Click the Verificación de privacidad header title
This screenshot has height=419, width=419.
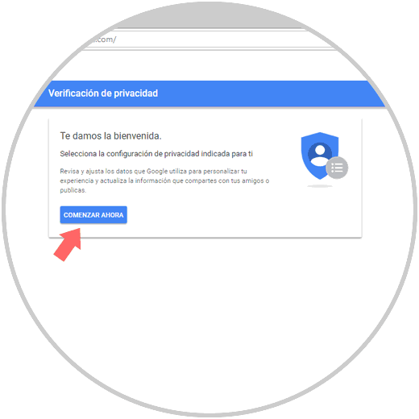[x=103, y=93]
